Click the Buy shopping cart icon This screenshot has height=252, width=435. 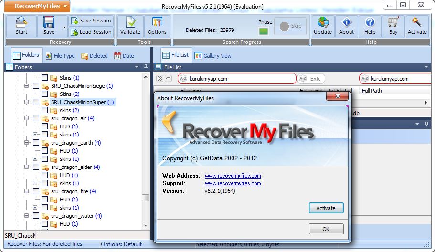pyautogui.click(x=393, y=22)
